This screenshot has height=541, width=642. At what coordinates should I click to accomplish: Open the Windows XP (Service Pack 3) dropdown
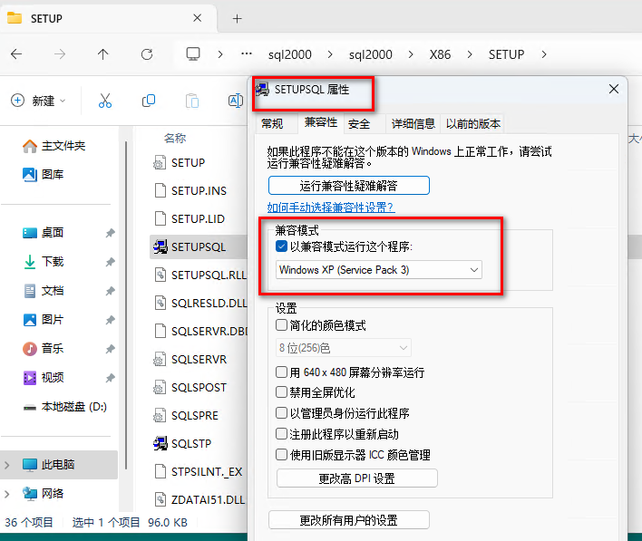(379, 270)
